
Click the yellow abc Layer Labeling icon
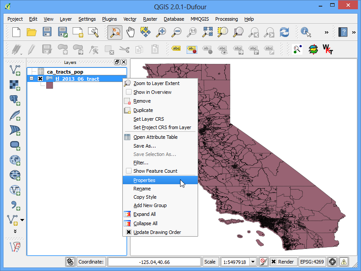tap(176, 48)
